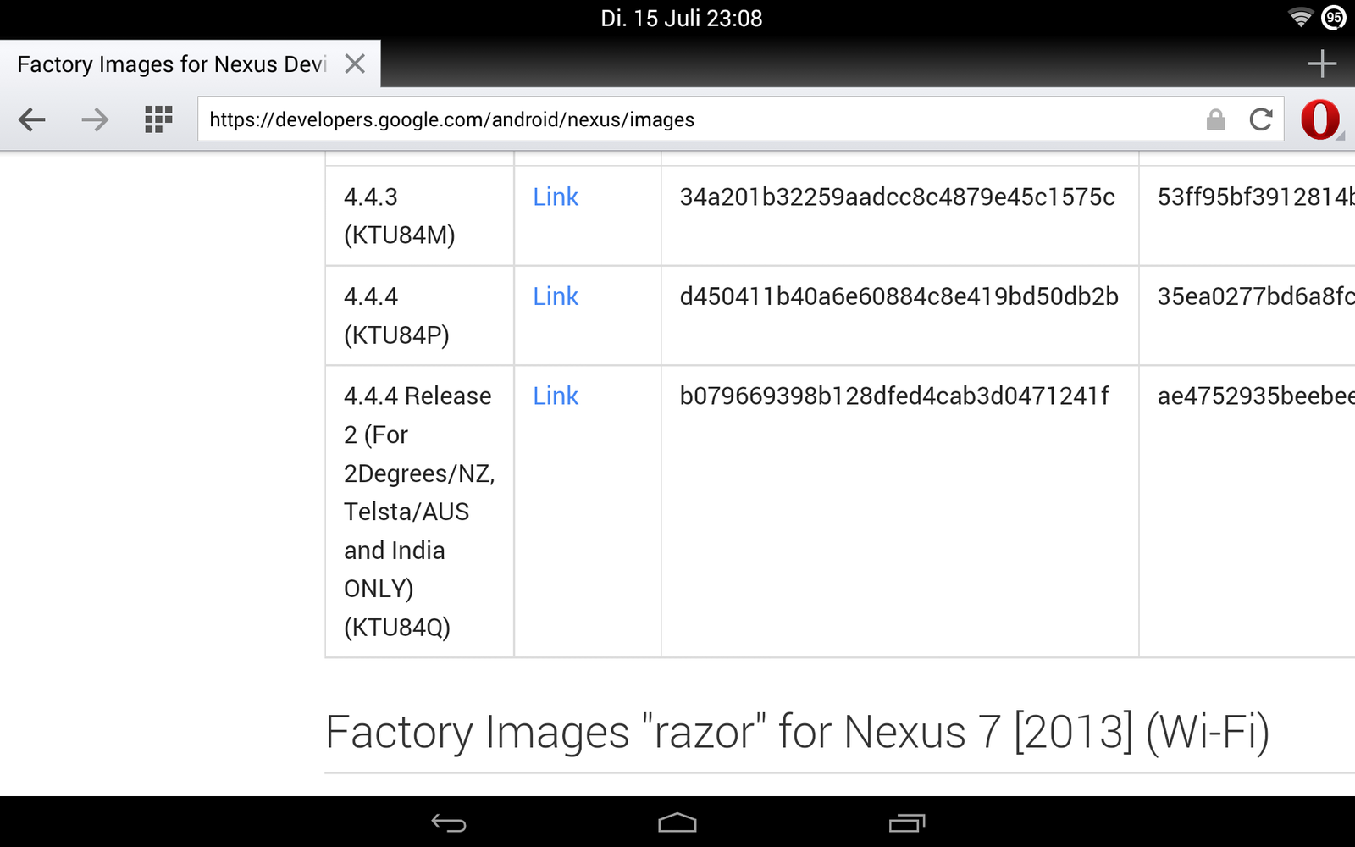Tap the Factory Images "razor" heading
1355x847 pixels.
(x=797, y=732)
